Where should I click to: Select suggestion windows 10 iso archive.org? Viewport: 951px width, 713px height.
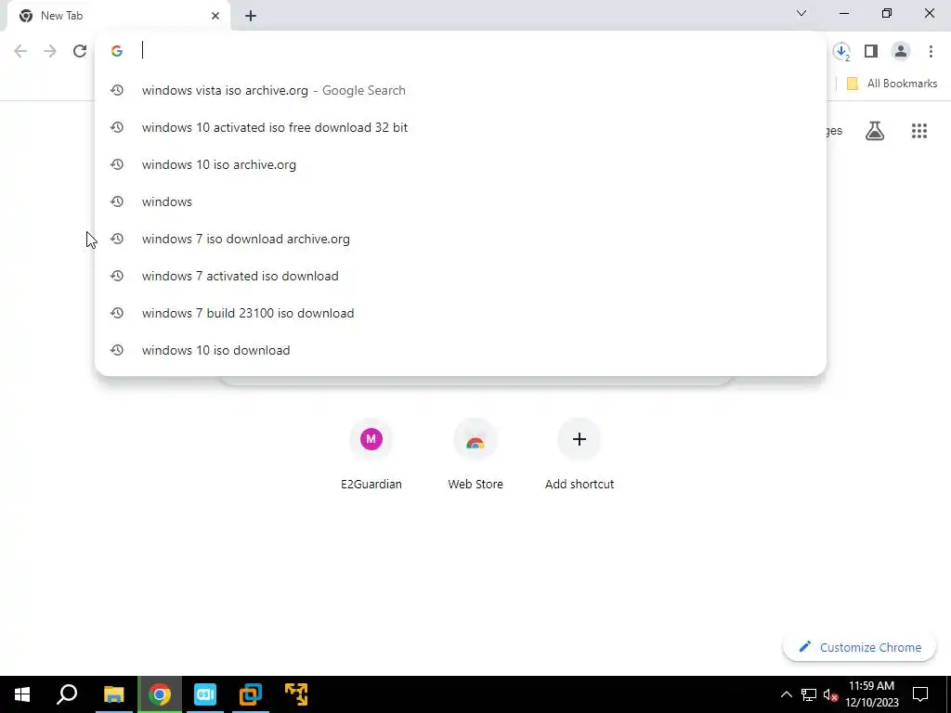pyautogui.click(x=461, y=164)
